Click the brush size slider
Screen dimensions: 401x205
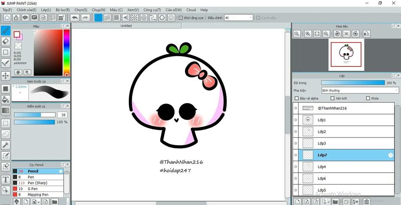pos(34,115)
